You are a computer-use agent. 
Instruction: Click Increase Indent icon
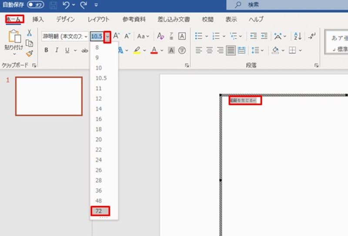[264, 36]
